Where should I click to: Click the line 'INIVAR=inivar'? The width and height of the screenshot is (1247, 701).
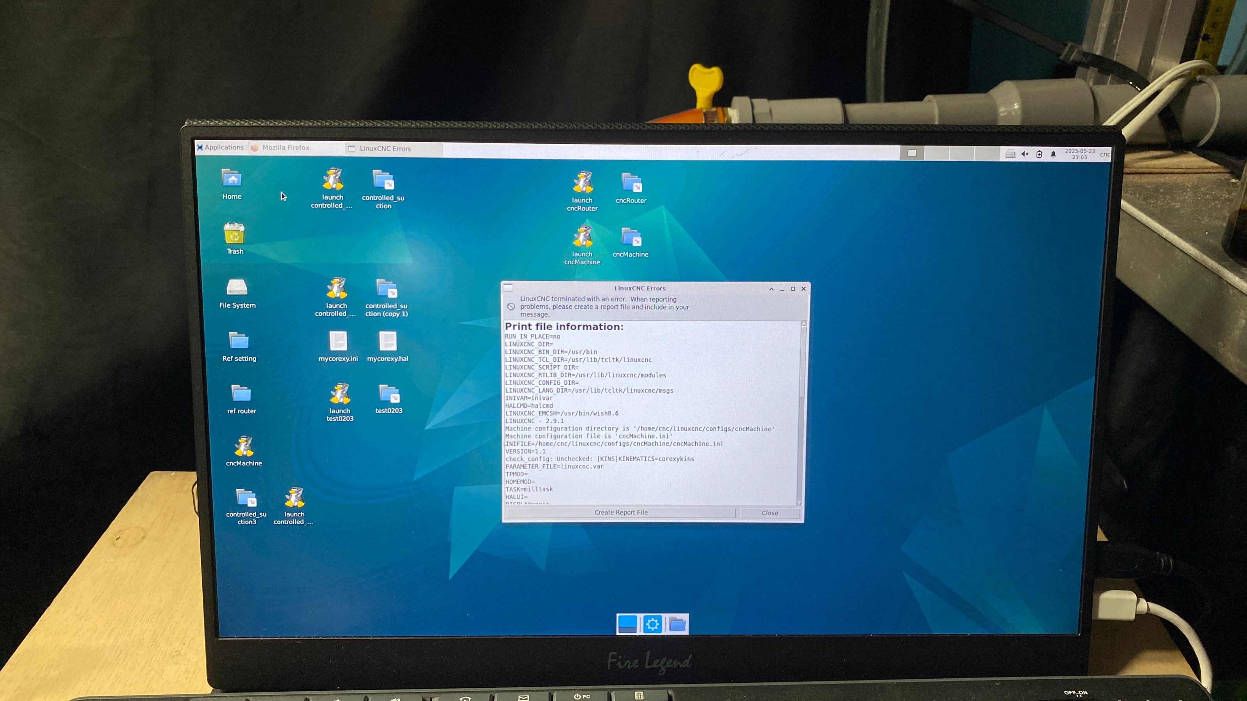[x=529, y=398]
